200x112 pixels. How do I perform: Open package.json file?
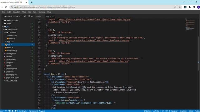click(x=11, y=75)
